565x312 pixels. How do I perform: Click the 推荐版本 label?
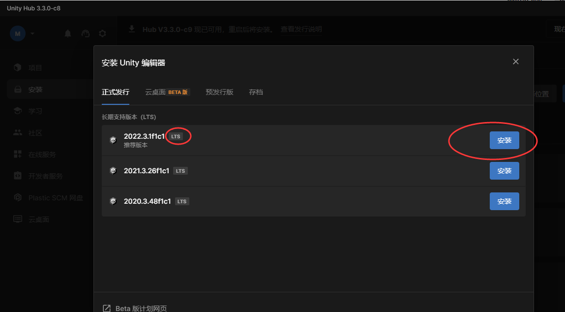point(136,145)
